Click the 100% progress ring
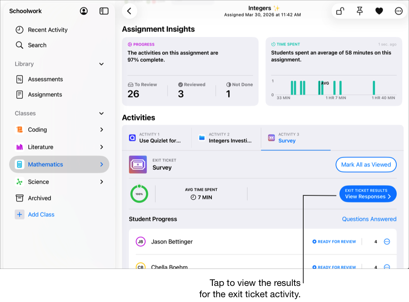 [x=139, y=194]
